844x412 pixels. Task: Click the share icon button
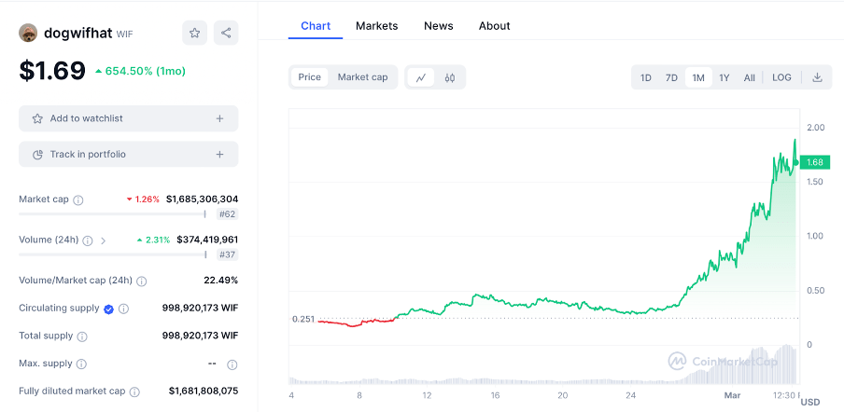pyautogui.click(x=226, y=33)
